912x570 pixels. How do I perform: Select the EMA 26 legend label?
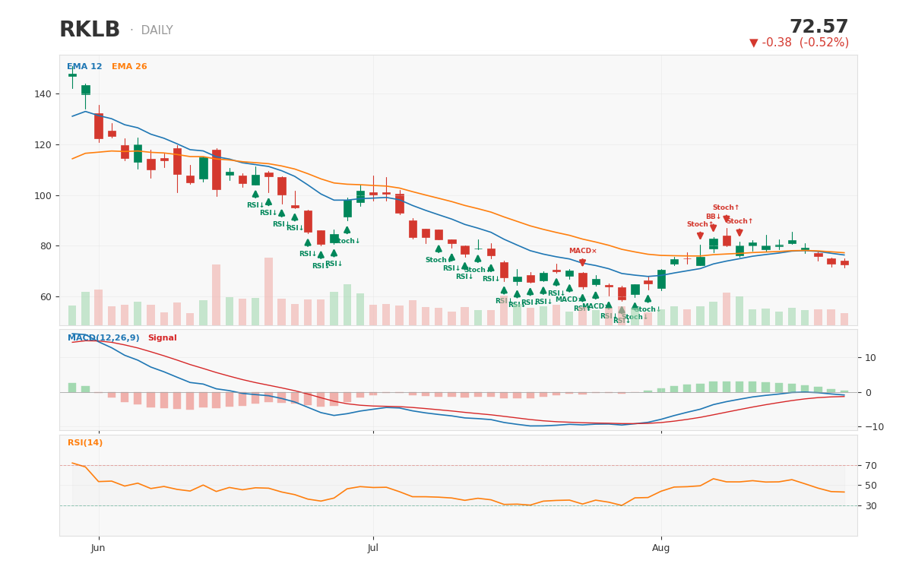129,67
